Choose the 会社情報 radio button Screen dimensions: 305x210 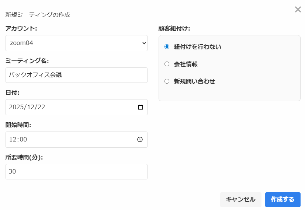pos(167,64)
